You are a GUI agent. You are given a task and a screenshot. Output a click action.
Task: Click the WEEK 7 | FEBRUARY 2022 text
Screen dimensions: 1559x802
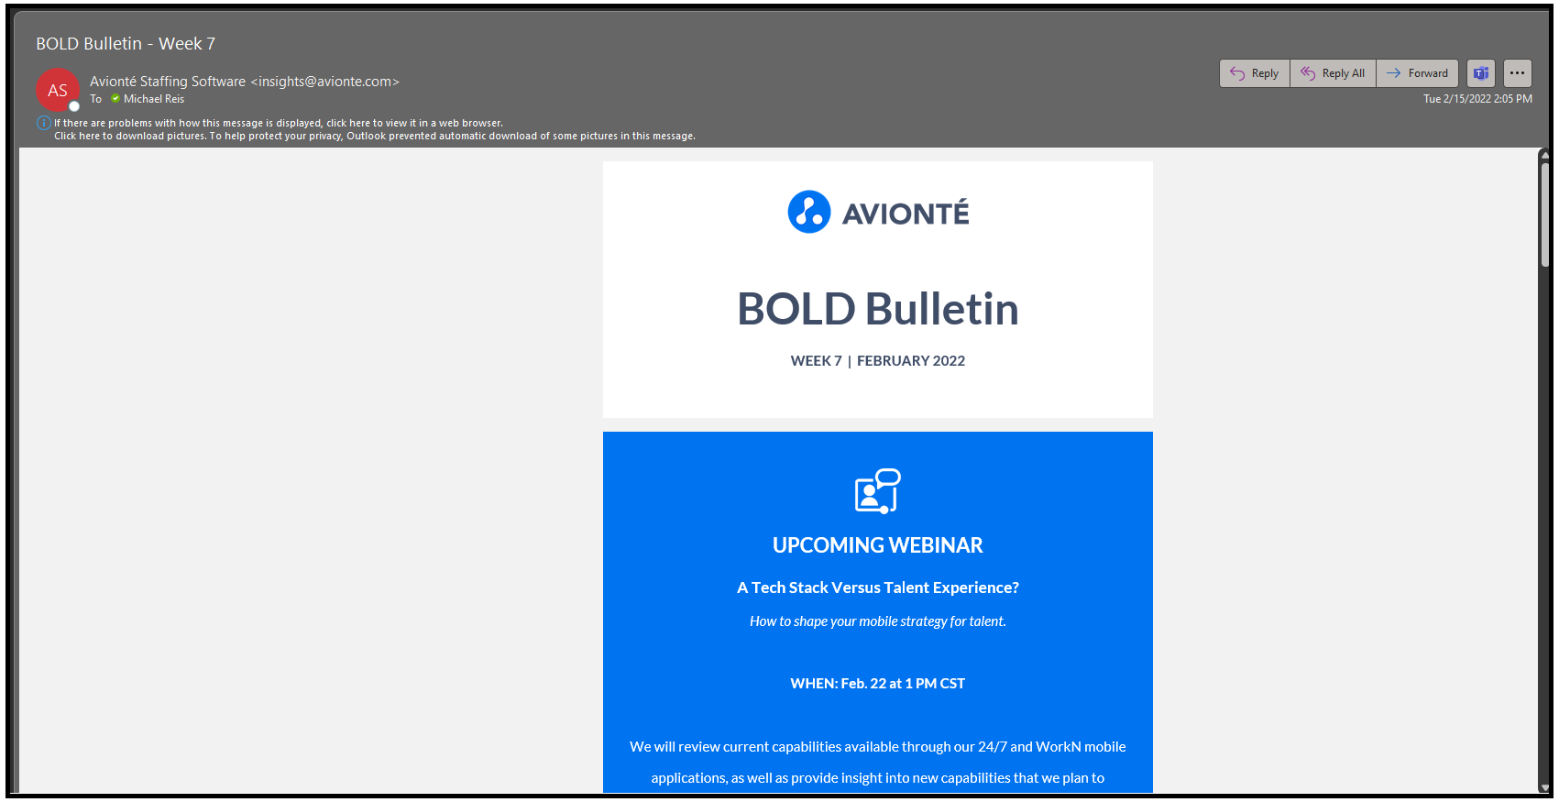click(878, 361)
